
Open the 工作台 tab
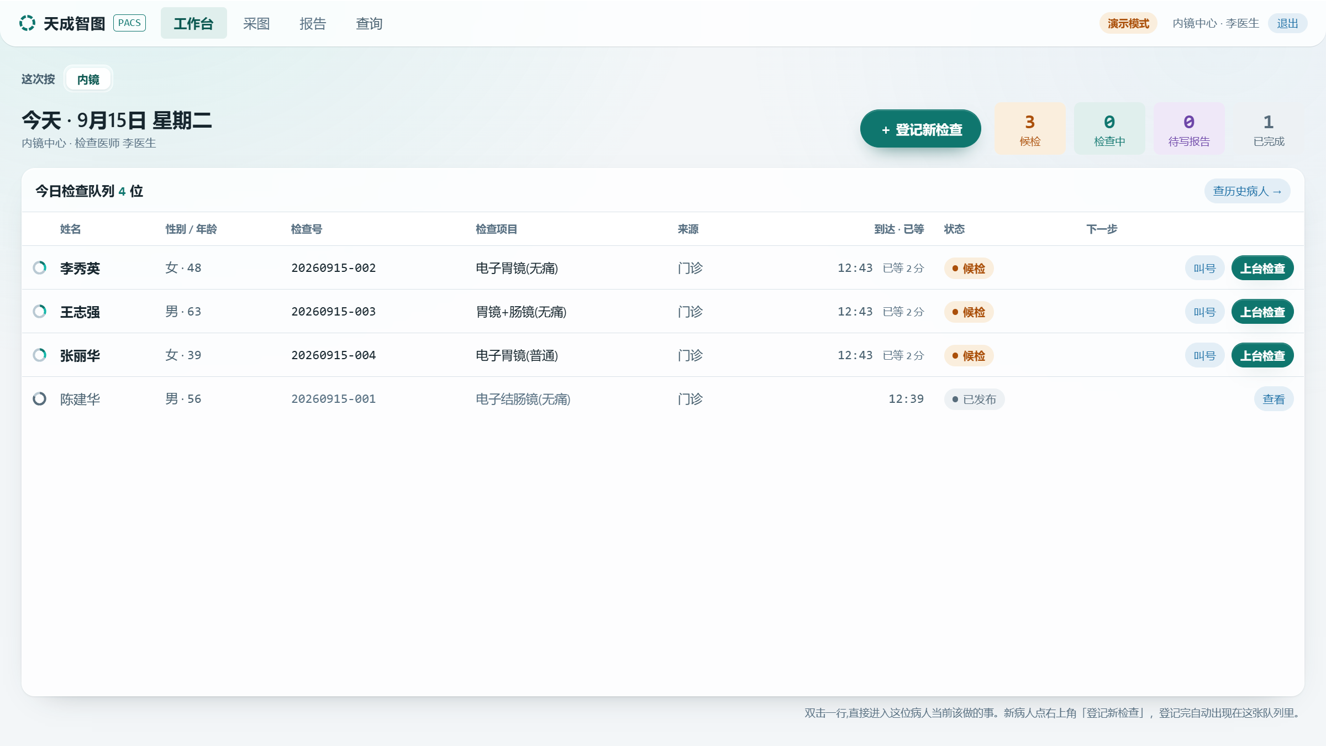click(x=193, y=23)
